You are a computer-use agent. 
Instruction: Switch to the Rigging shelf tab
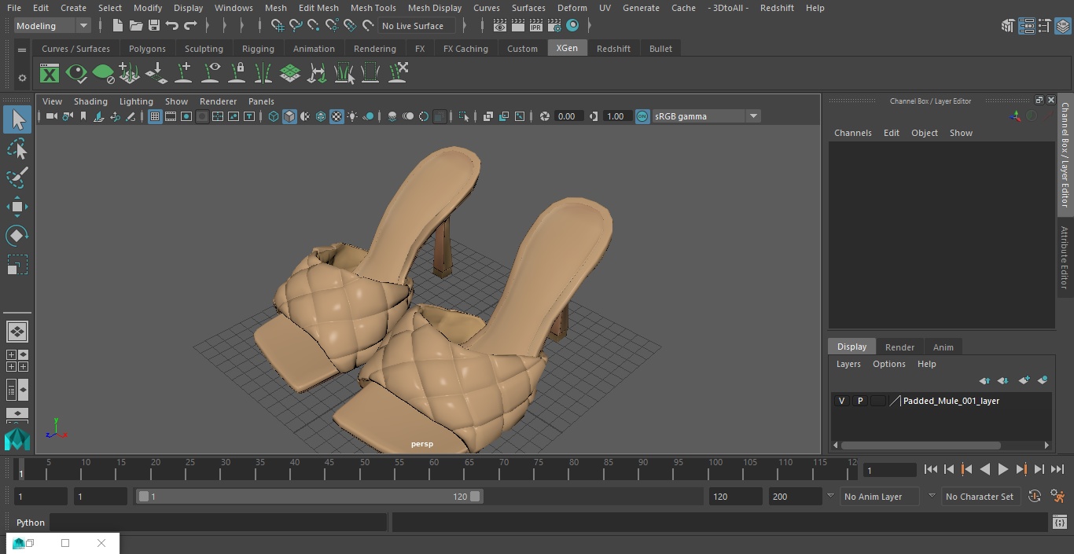pos(258,49)
